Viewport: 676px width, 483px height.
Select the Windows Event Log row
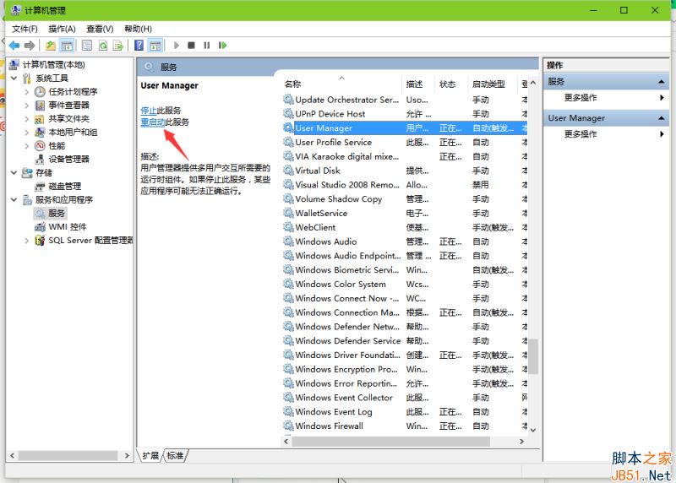point(405,412)
